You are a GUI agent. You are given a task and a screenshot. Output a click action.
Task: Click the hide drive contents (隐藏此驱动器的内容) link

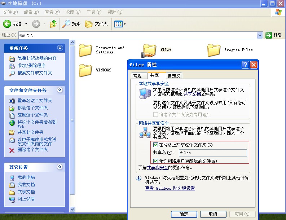pos(37,58)
